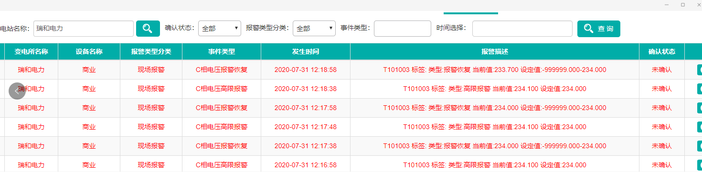Open the 报警类型分类 dropdown
Image resolution: width=702 pixels, height=172 pixels.
(x=314, y=29)
